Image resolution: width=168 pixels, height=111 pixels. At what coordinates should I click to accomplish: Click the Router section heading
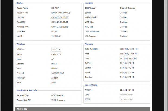(x=20, y=3)
